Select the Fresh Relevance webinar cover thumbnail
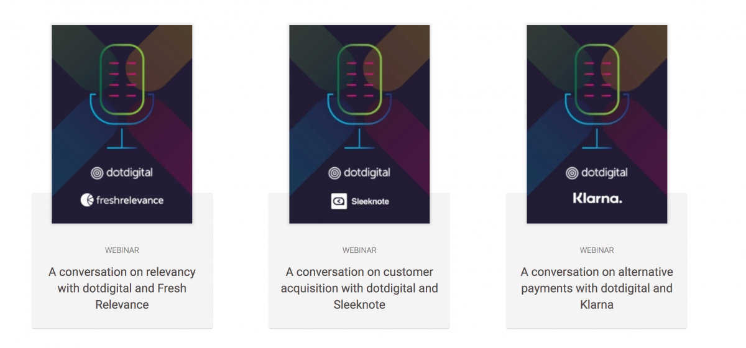 (x=122, y=124)
